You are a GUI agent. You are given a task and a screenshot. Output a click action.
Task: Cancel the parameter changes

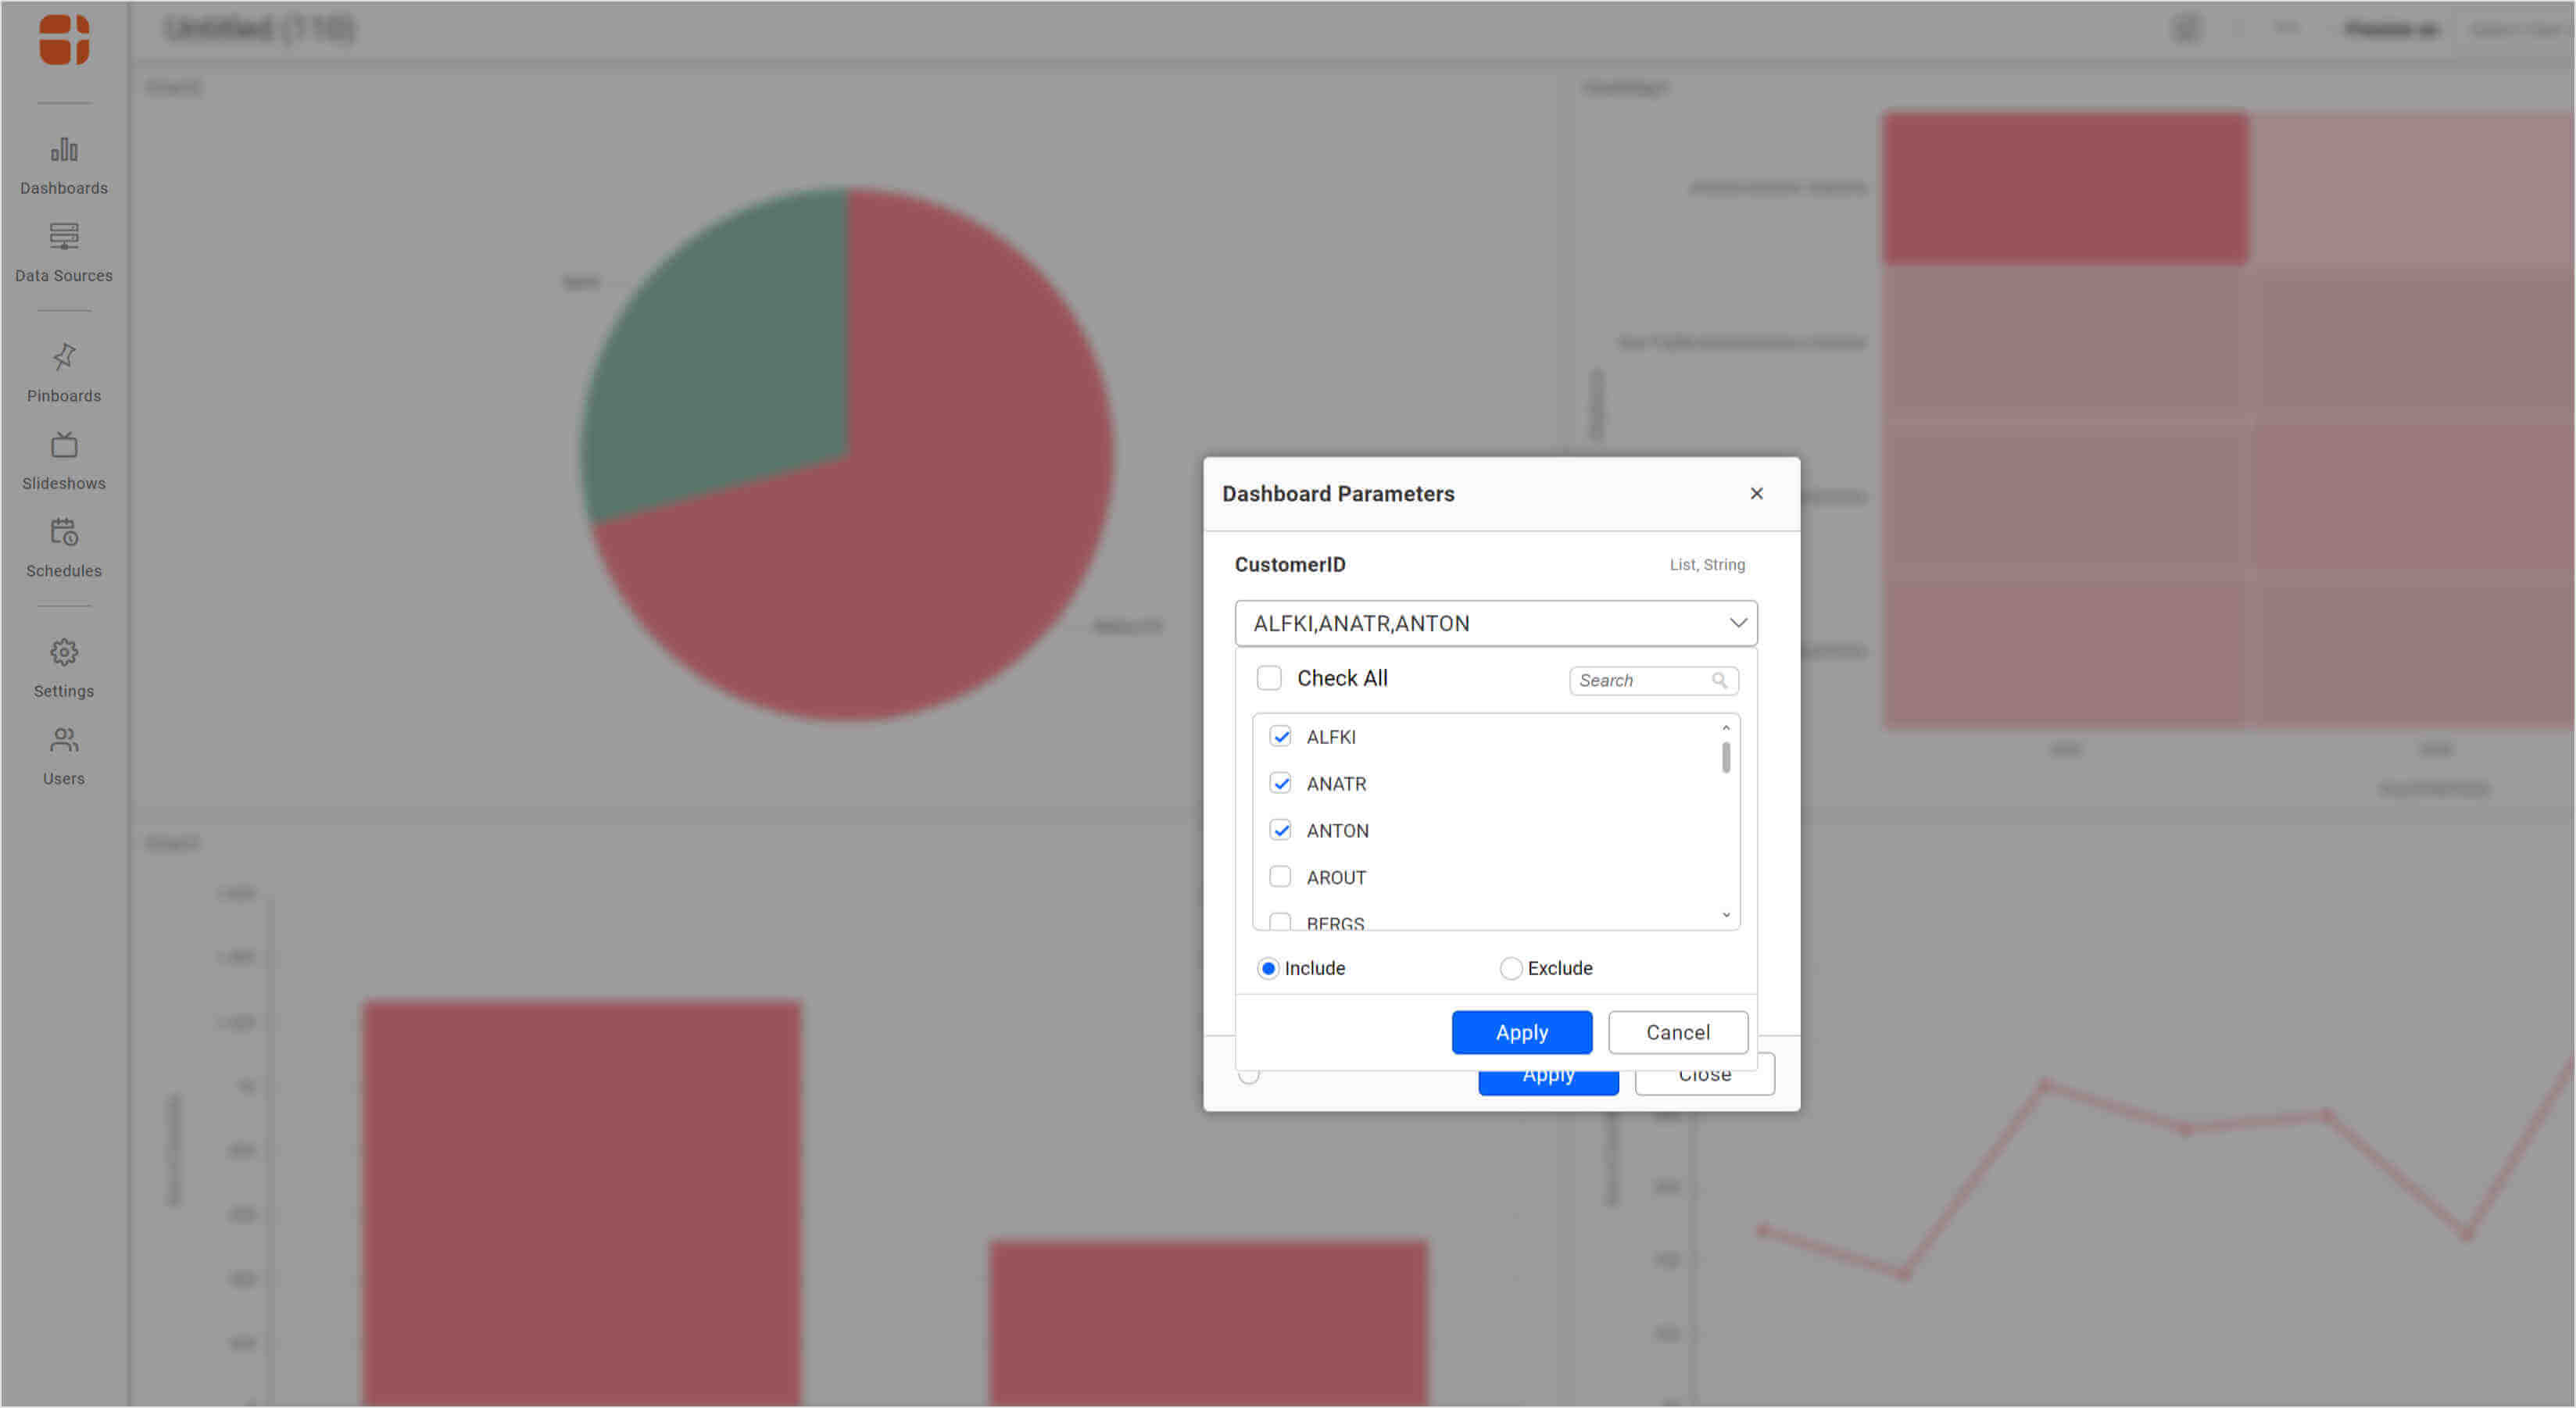tap(1677, 1032)
